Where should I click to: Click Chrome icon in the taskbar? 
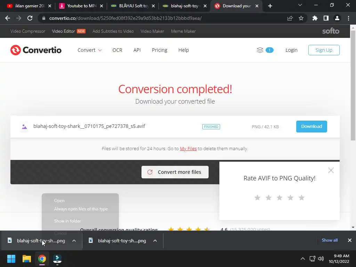[42, 259]
